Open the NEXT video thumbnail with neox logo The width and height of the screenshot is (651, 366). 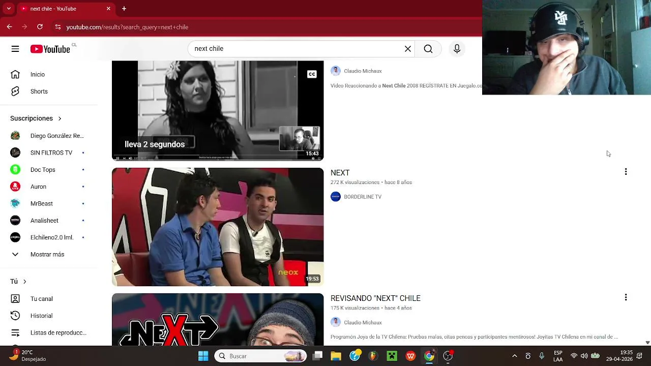(x=218, y=227)
